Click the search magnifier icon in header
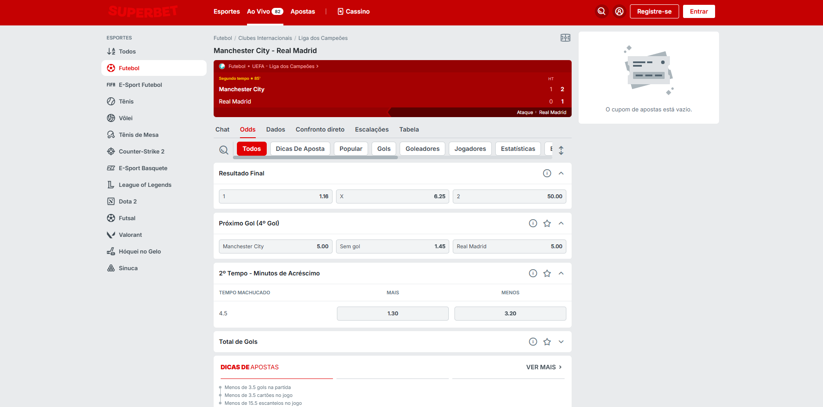 (601, 11)
